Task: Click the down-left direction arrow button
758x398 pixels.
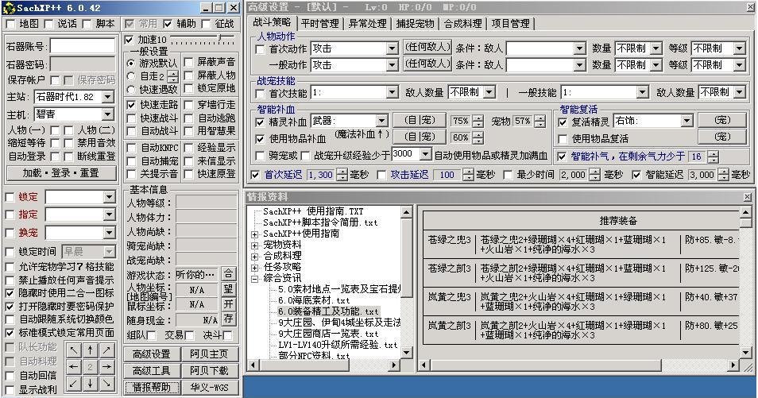Action: click(x=73, y=383)
